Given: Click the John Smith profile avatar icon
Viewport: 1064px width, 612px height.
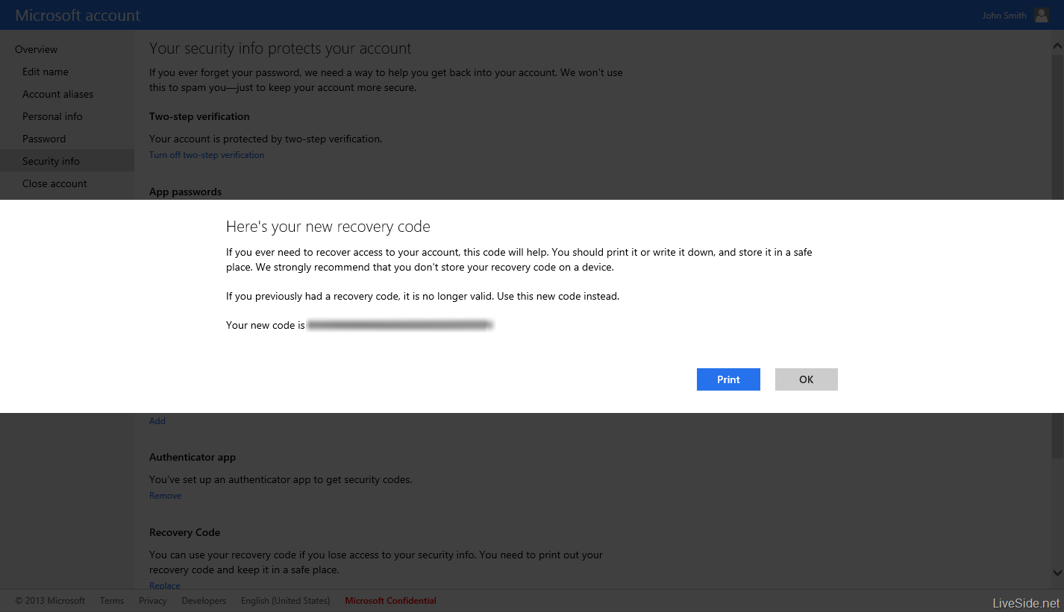Looking at the screenshot, I should pyautogui.click(x=1042, y=15).
